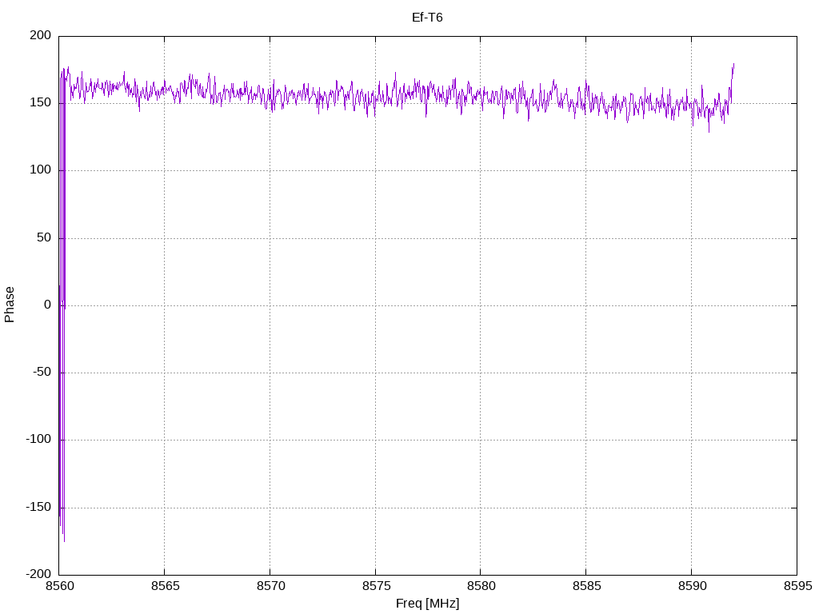This screenshot has width=819, height=614.
Task: Click y-axis tick label 100
Action: point(41,170)
